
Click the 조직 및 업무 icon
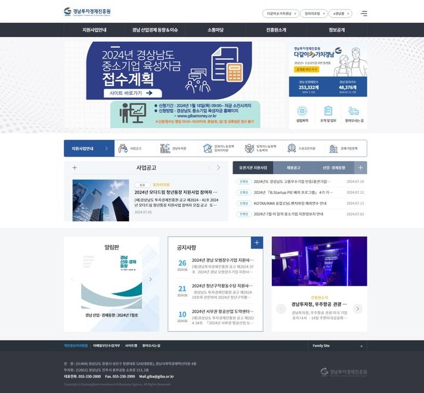pyautogui.click(x=327, y=113)
